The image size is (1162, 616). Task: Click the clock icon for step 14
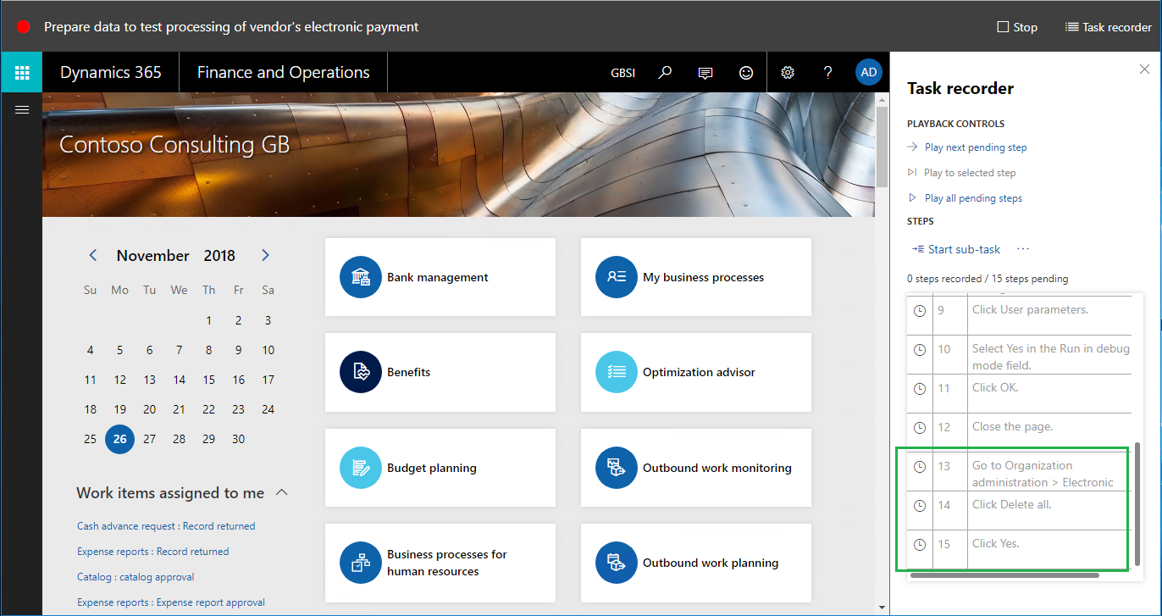(x=920, y=505)
